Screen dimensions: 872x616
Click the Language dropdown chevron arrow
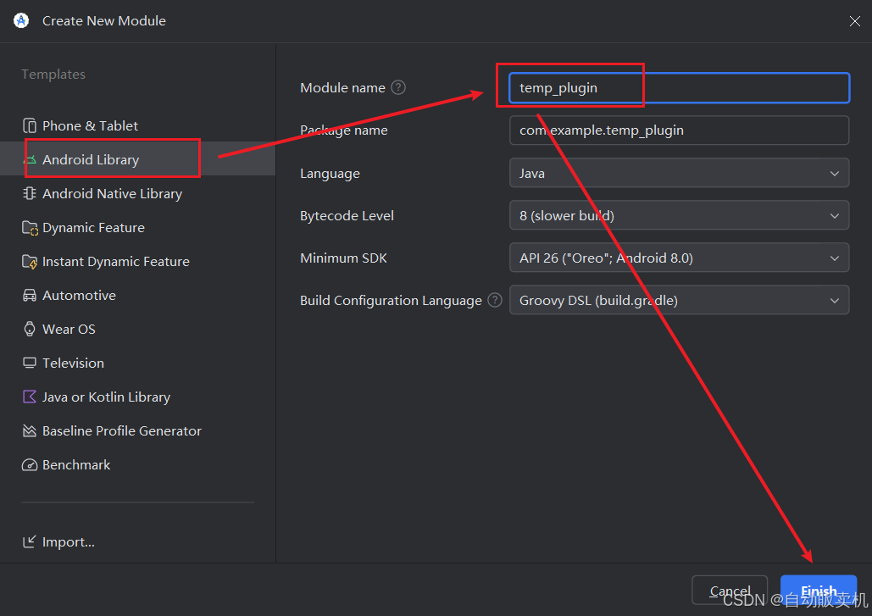(x=834, y=174)
